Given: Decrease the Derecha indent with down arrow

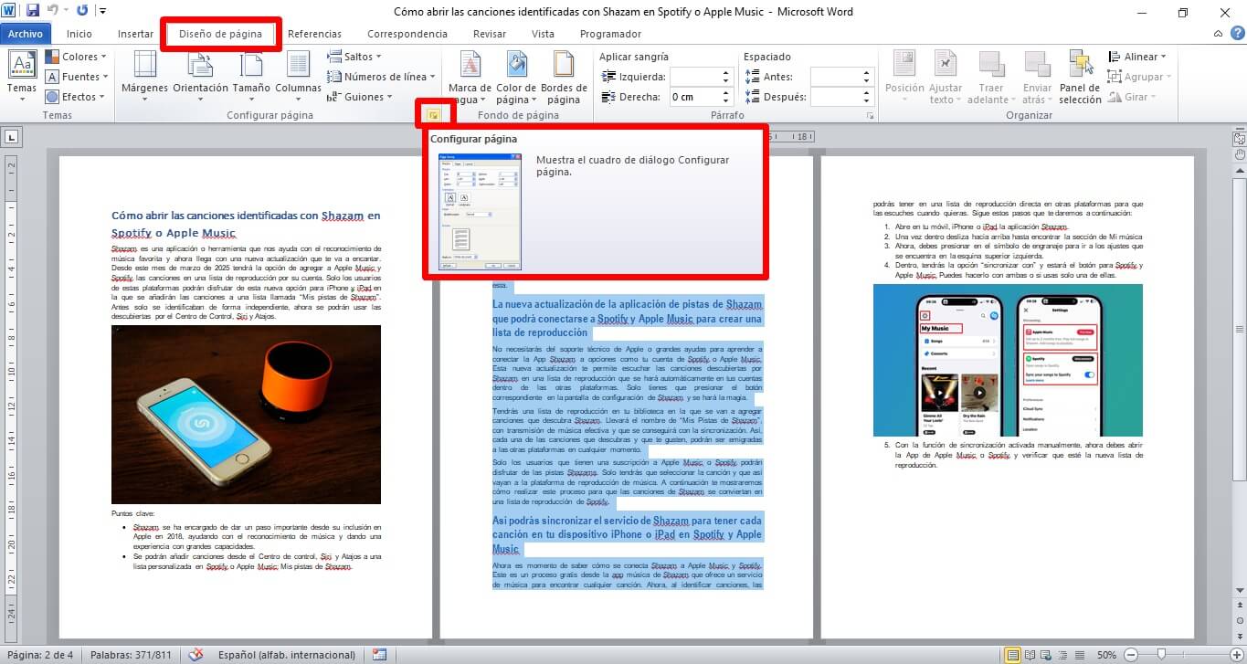Looking at the screenshot, I should point(726,101).
